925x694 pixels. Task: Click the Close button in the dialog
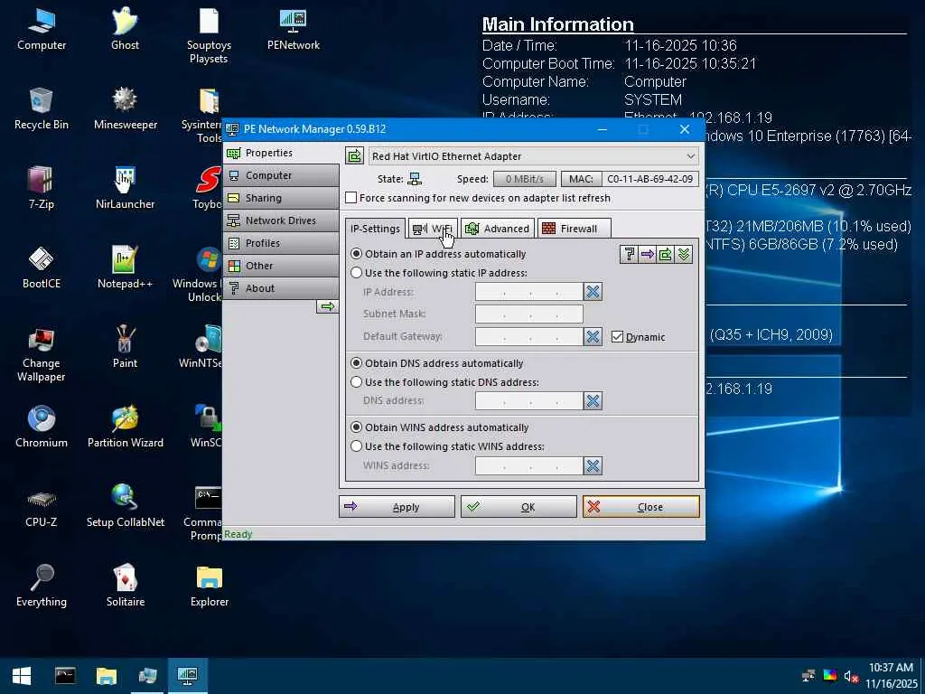640,506
